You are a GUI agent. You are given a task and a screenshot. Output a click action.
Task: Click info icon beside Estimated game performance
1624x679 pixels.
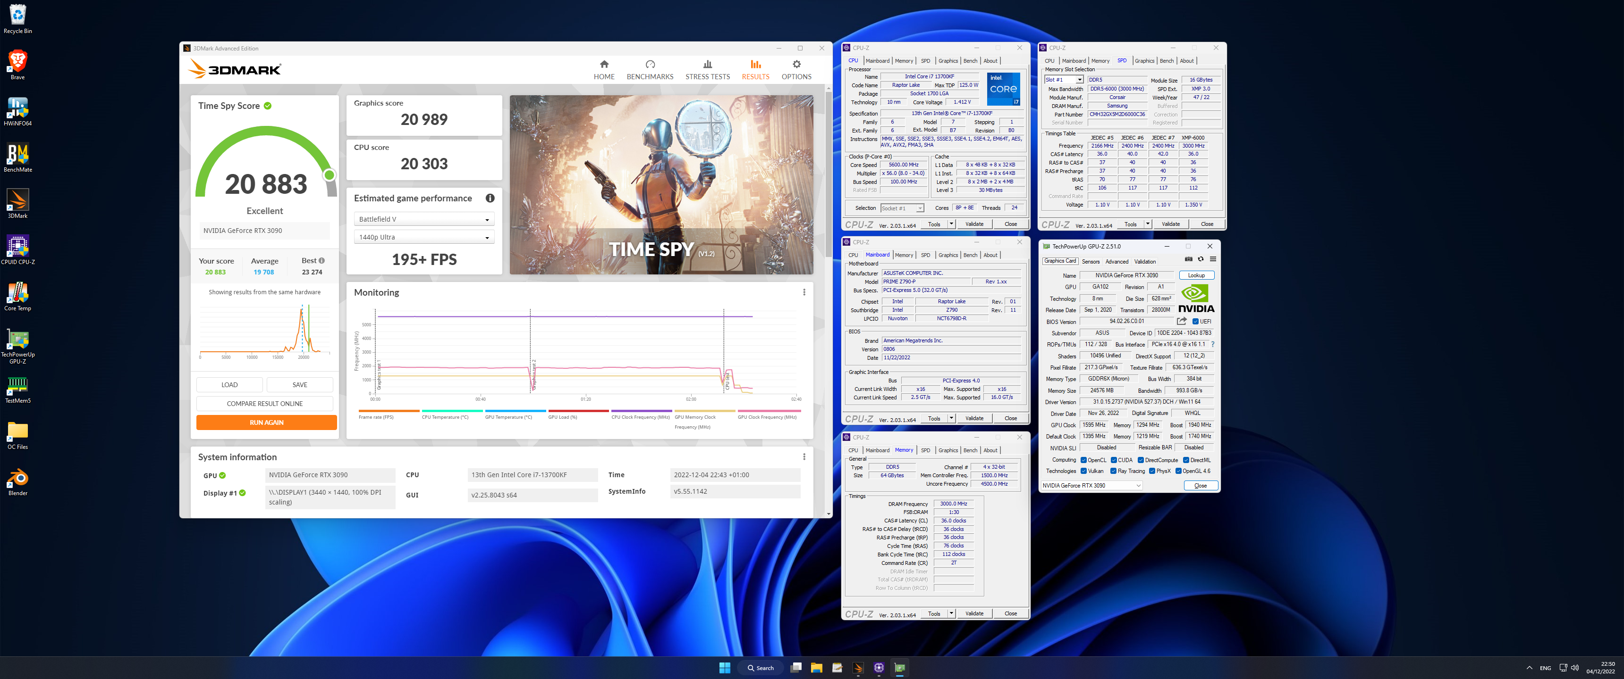coord(489,199)
